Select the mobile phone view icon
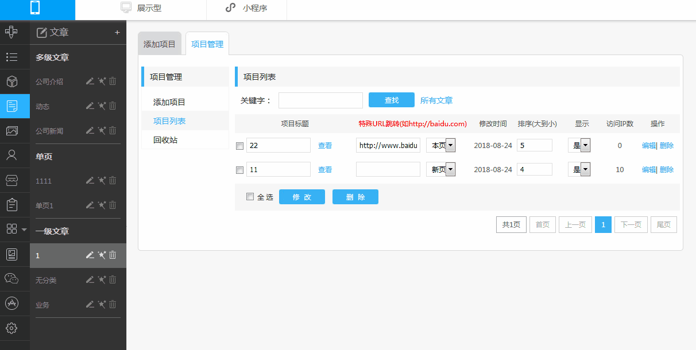Viewport: 696px width, 350px height. [34, 8]
